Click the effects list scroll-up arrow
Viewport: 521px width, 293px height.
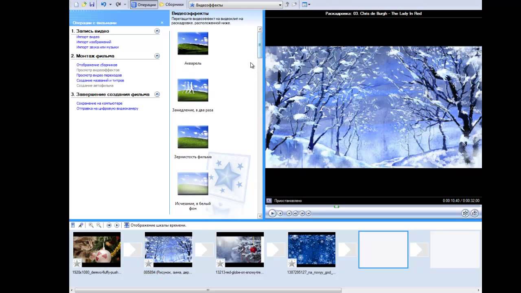coord(260,29)
